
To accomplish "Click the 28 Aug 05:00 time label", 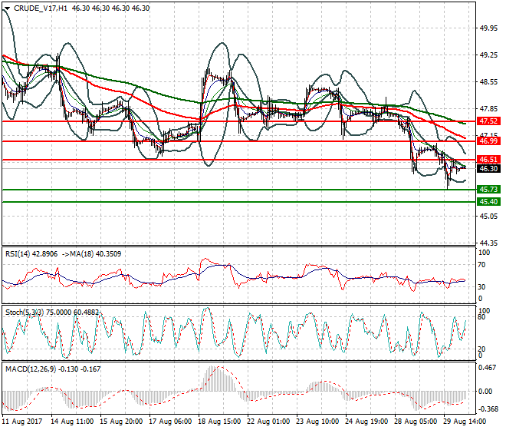I will point(416,422).
